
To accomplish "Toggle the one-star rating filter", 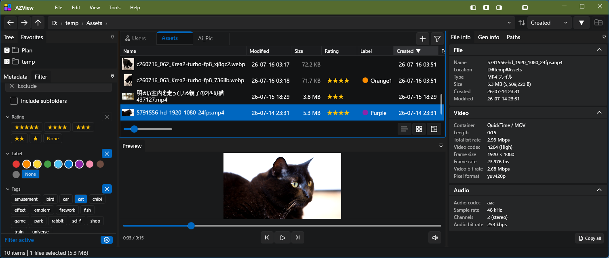I will tap(36, 139).
